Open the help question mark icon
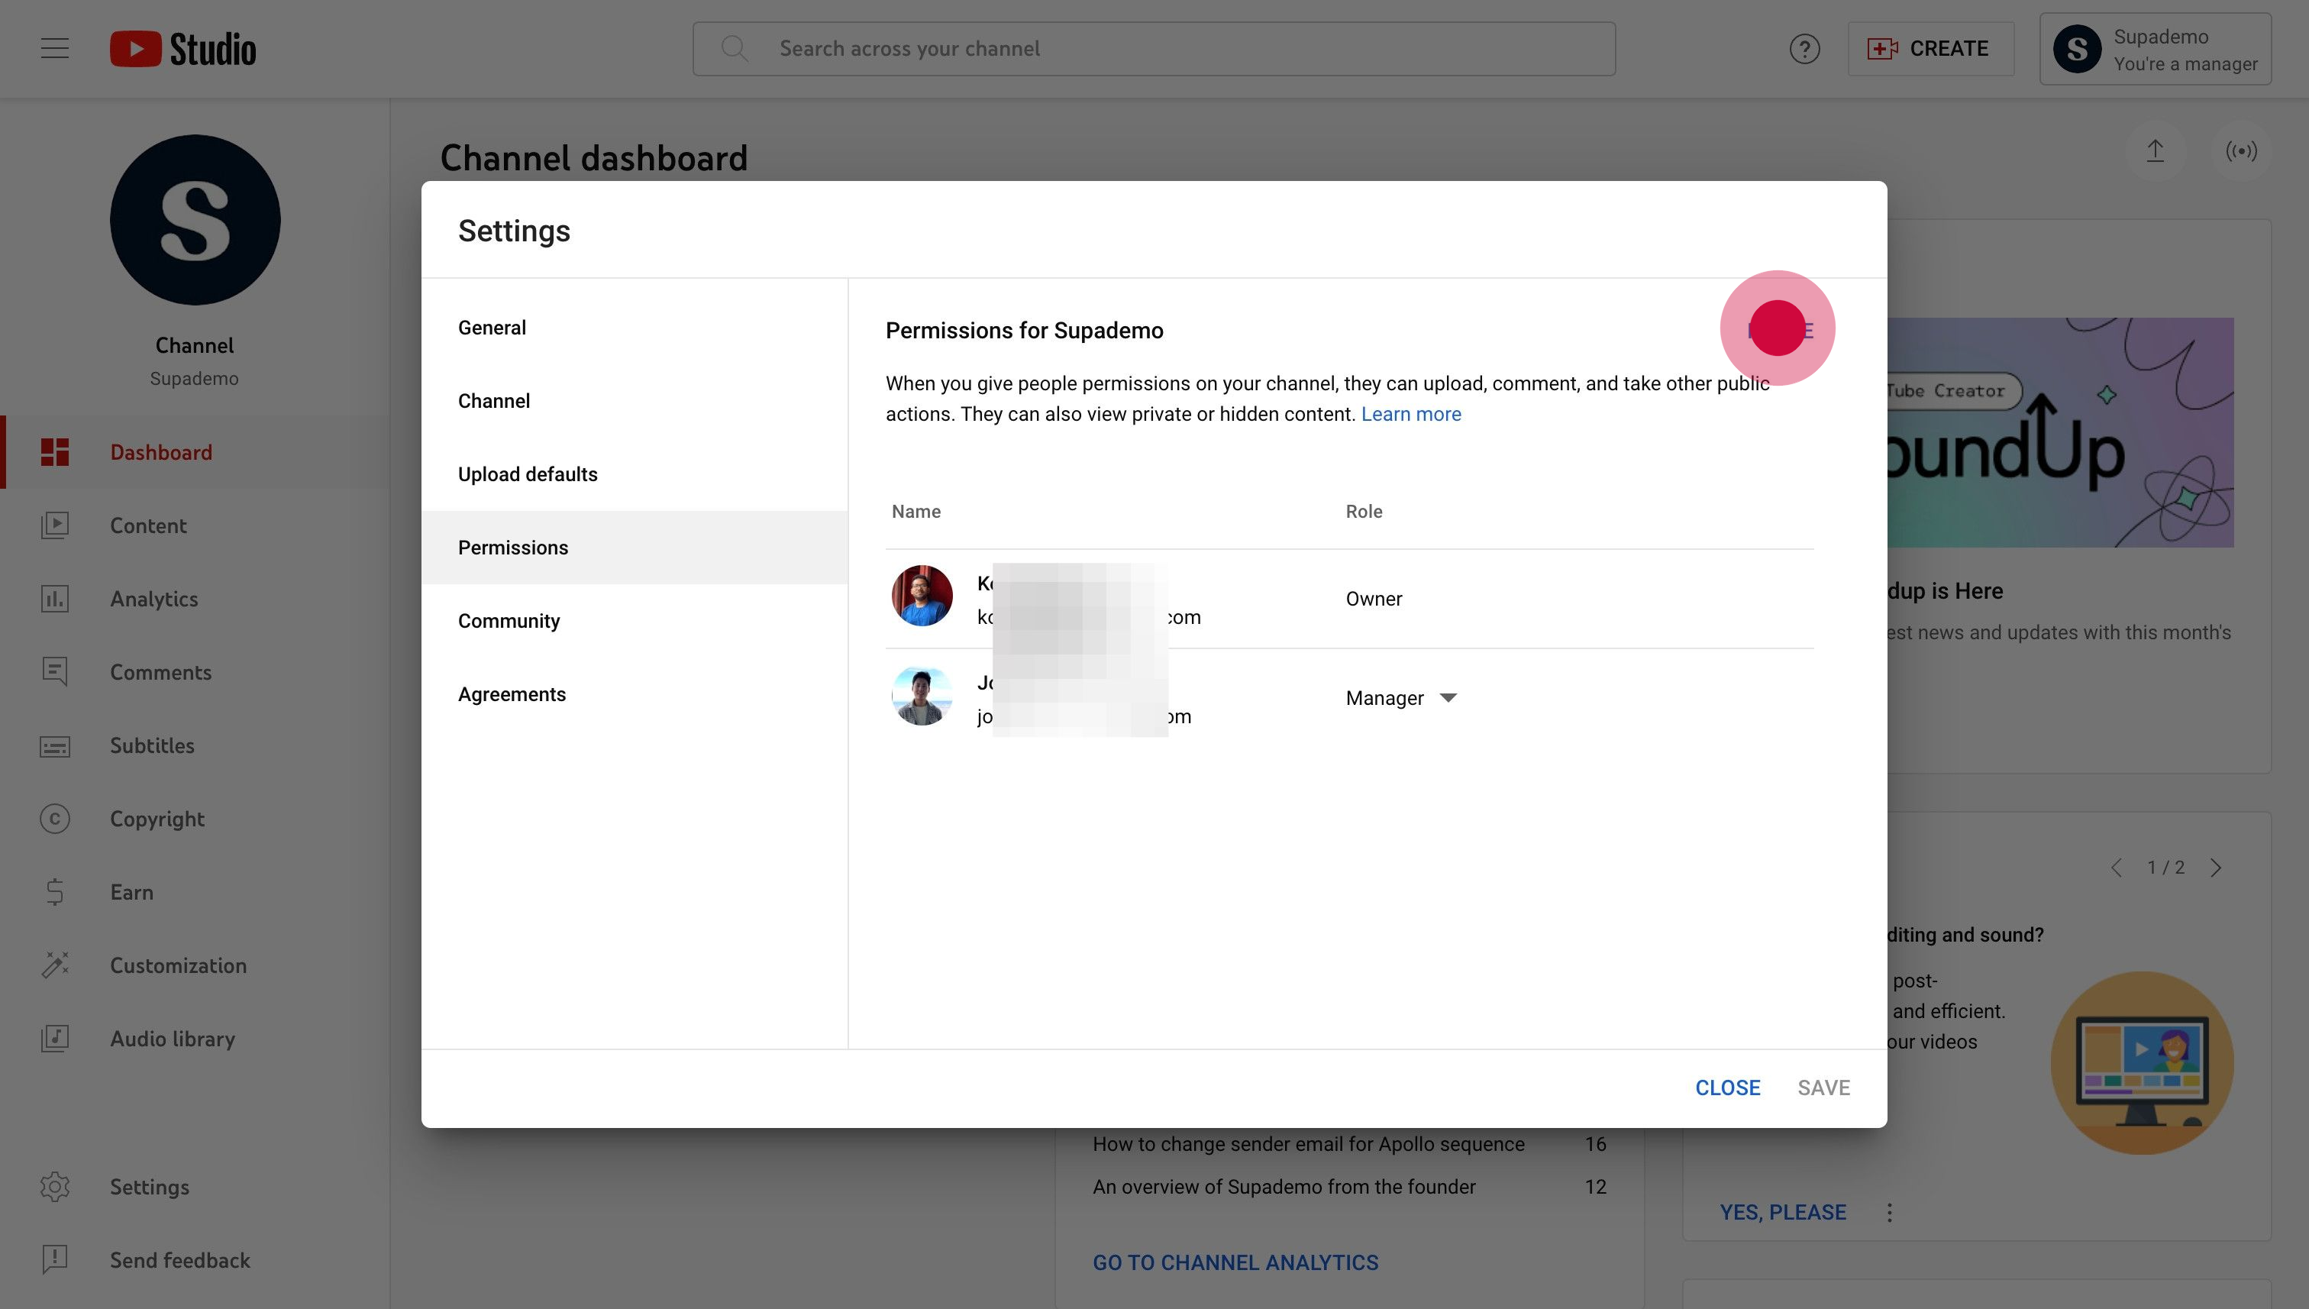The height and width of the screenshot is (1309, 2309). (x=1804, y=49)
